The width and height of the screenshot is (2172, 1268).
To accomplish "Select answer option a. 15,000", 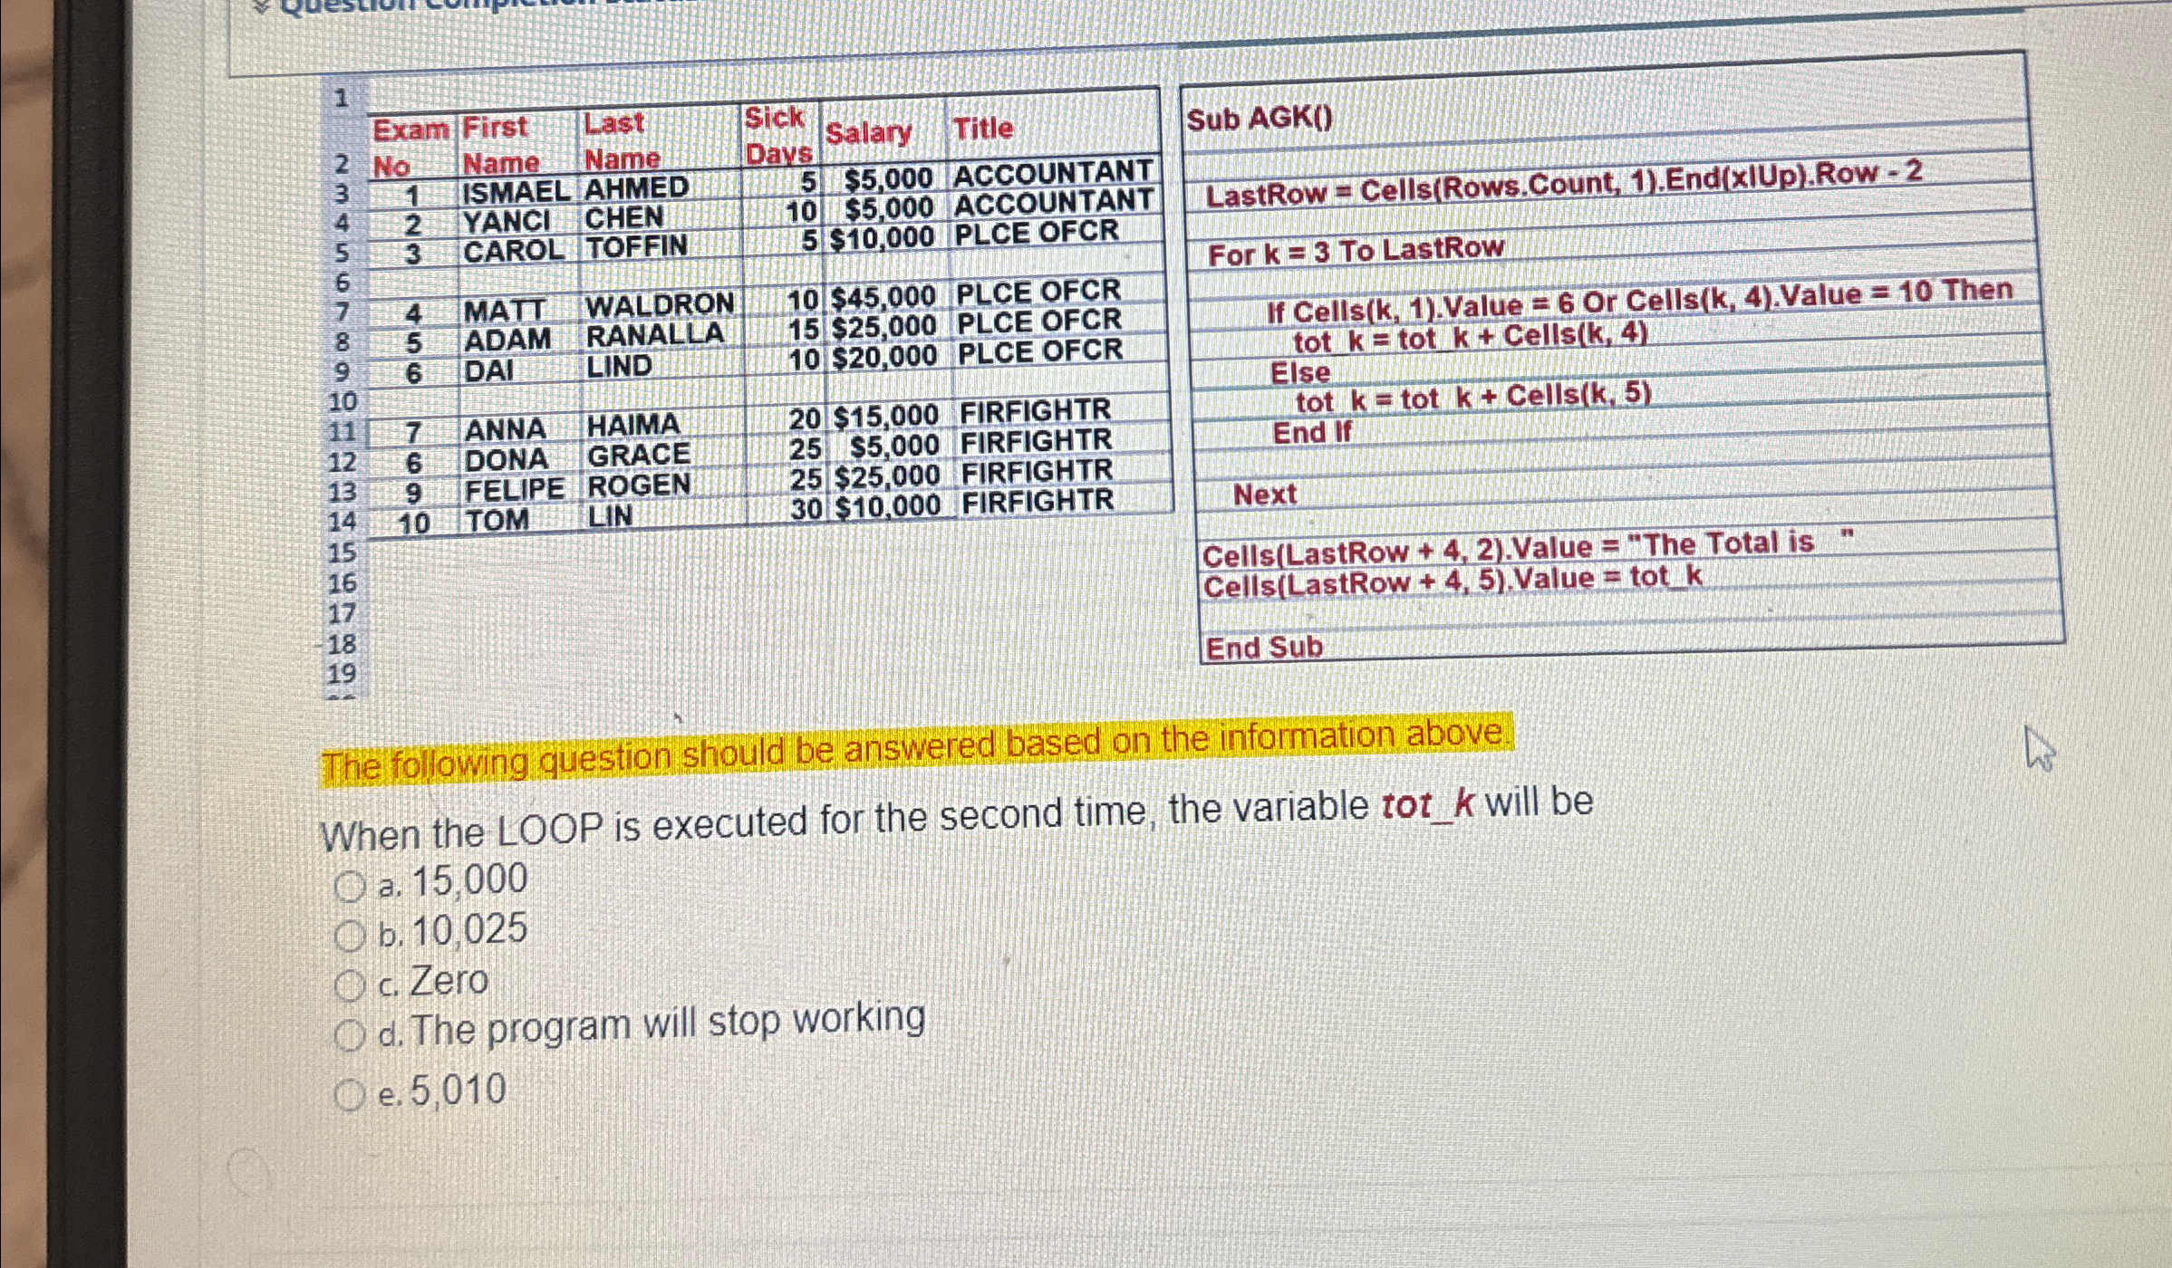I will pos(349,886).
